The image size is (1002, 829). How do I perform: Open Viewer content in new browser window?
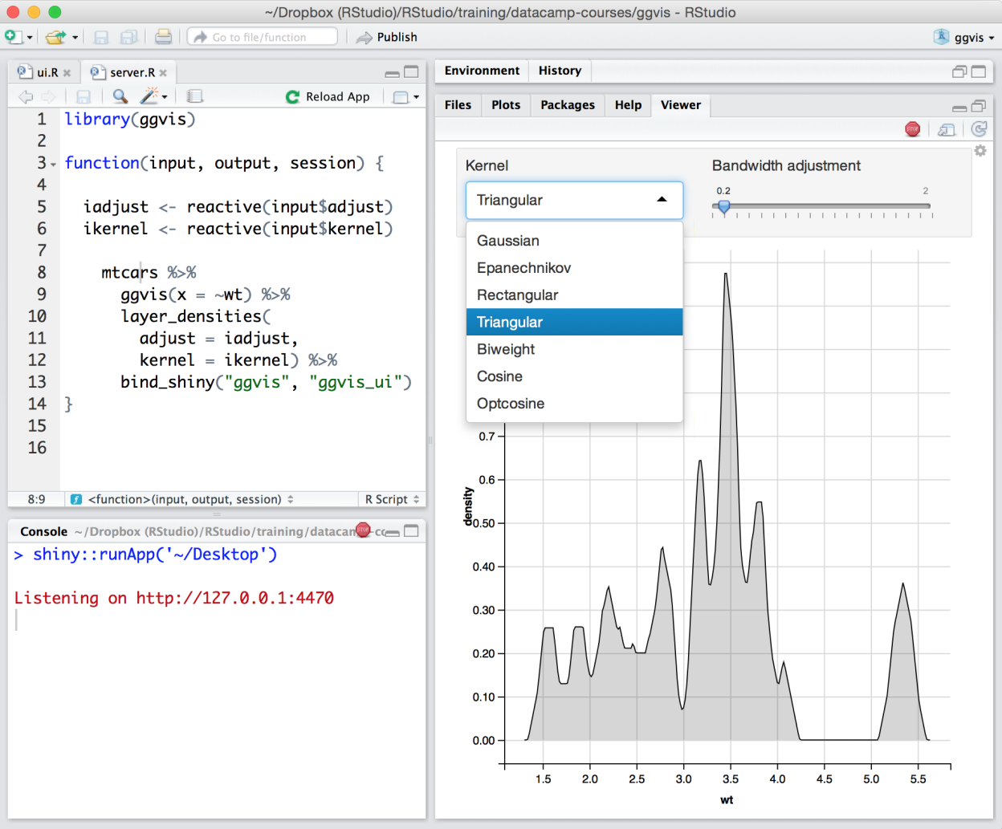point(947,129)
